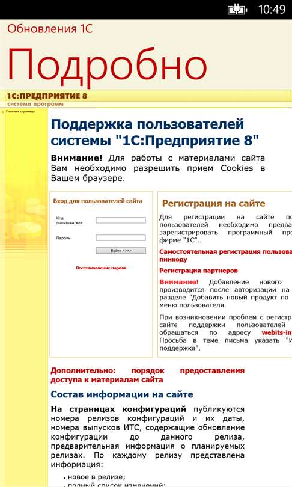This screenshot has width=292, height=487.
Task: Tap the 'Пароль' field label
Action: point(63,238)
